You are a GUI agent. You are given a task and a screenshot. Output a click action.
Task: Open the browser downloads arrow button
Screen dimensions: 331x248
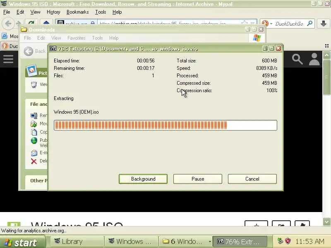coord(324,24)
